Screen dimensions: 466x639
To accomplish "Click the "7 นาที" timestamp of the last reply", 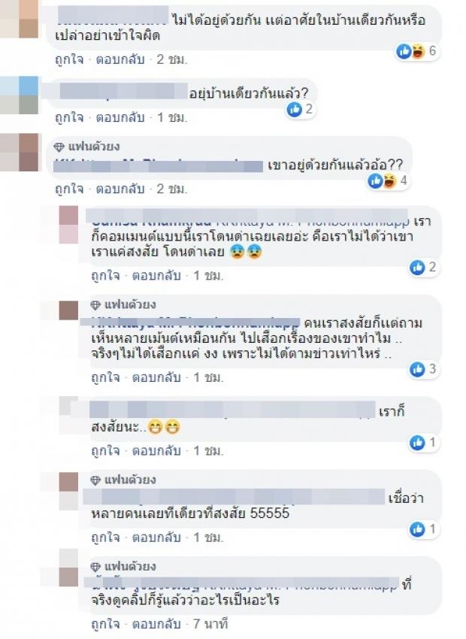I will point(210,624).
